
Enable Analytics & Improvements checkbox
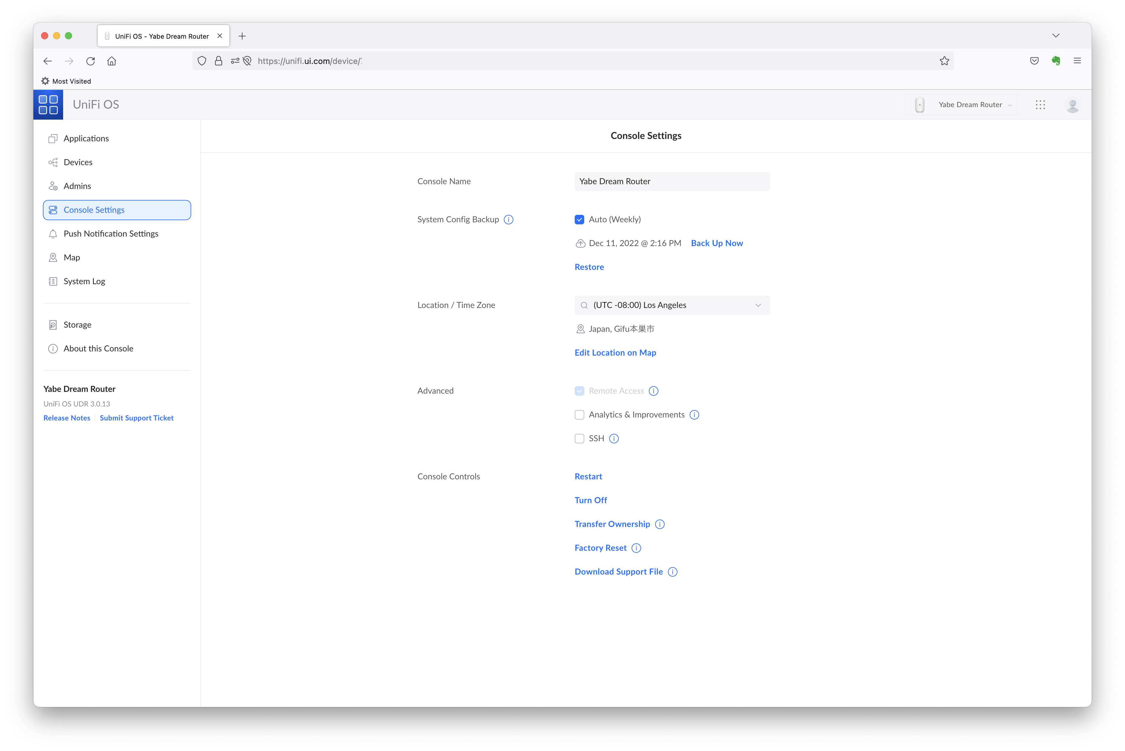click(579, 415)
